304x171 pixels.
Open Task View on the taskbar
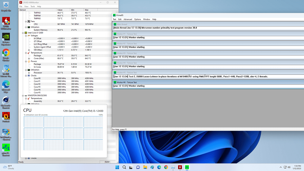[131, 167]
